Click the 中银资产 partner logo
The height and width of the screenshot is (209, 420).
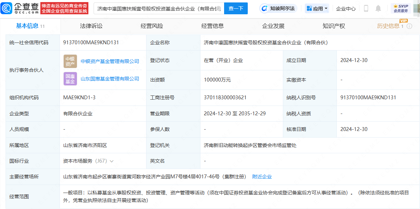point(70,61)
